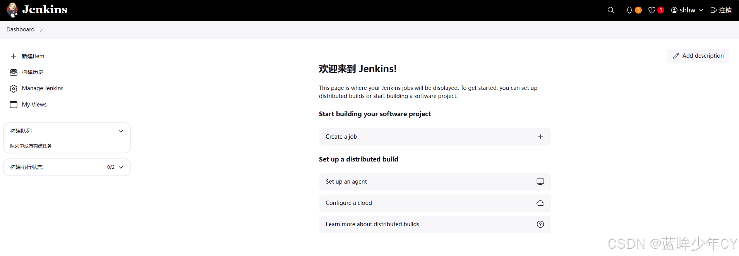This screenshot has width=739, height=256.
Task: Click the monitor icon on Set up an agent
Action: click(x=540, y=182)
